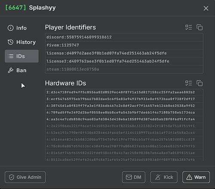Open the Ban tab

coord(21,70)
